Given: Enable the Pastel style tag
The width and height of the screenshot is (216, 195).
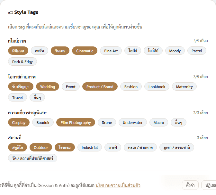Looking at the screenshot, I should click(x=197, y=51).
